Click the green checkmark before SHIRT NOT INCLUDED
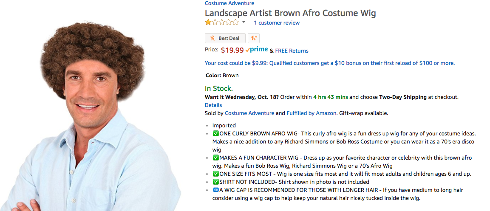490x211 pixels. [x=215, y=182]
